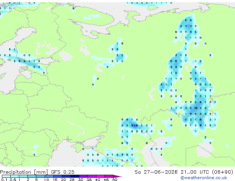Viewport: 235px width, 181px height.
Task: Click the '21..00 UTC' time text
Action: tap(195, 172)
